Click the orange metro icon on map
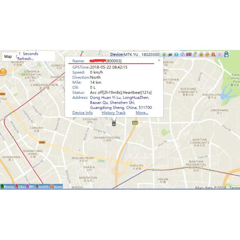 tap(3, 72)
